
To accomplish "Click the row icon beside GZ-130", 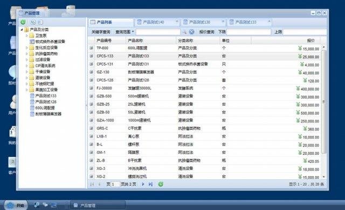I will coord(91,72).
